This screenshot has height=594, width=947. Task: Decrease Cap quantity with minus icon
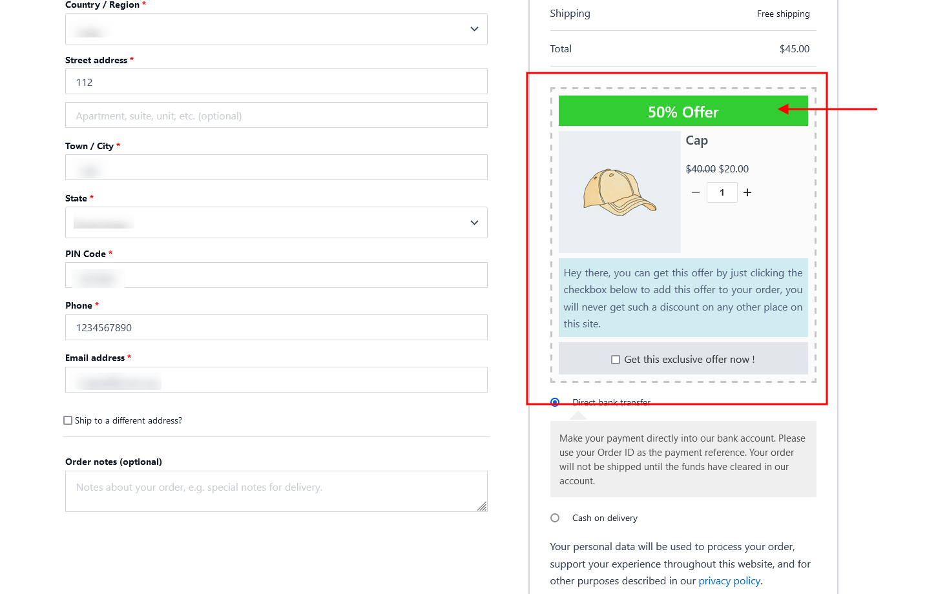pyautogui.click(x=696, y=192)
